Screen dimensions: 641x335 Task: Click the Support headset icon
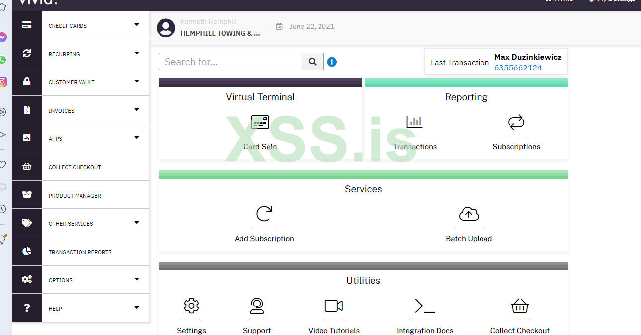tap(257, 305)
